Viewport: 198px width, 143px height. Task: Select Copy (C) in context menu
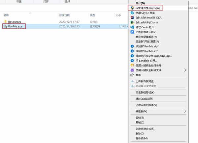[x=140, y=122]
